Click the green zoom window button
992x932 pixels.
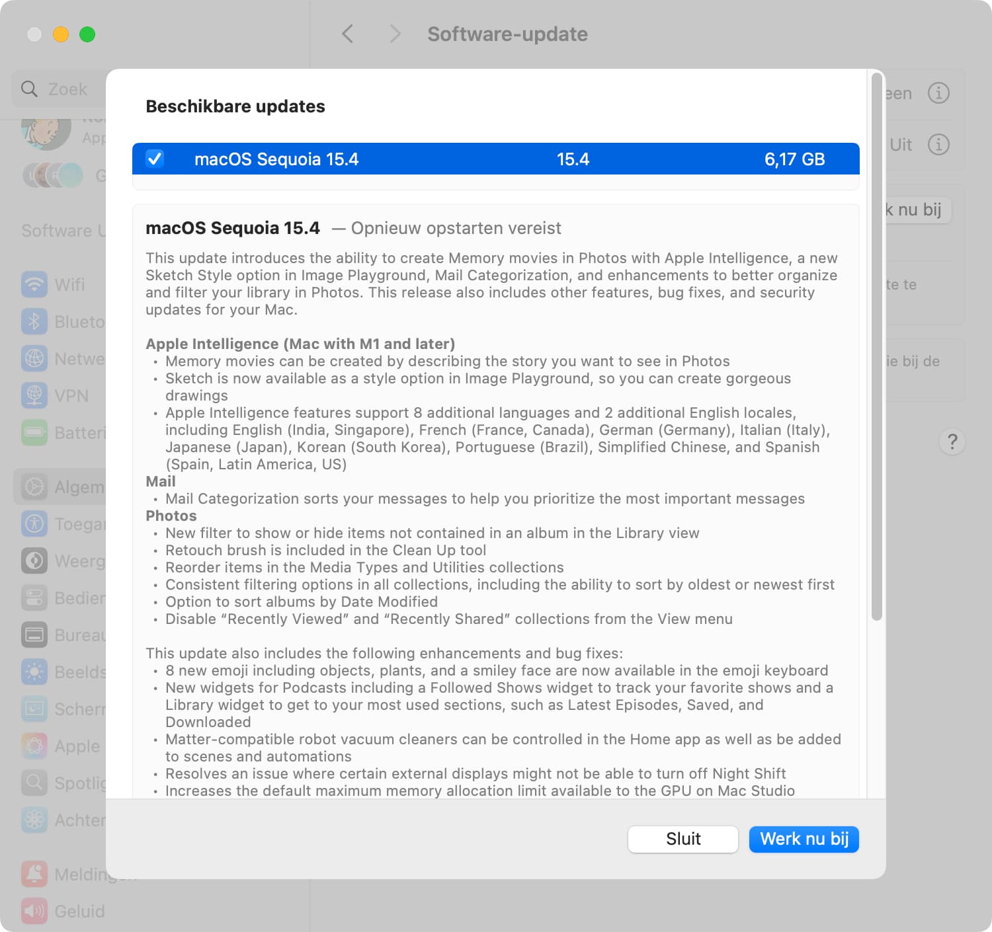(x=87, y=34)
